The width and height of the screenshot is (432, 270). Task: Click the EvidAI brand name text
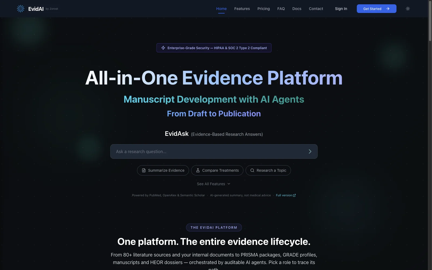[36, 9]
